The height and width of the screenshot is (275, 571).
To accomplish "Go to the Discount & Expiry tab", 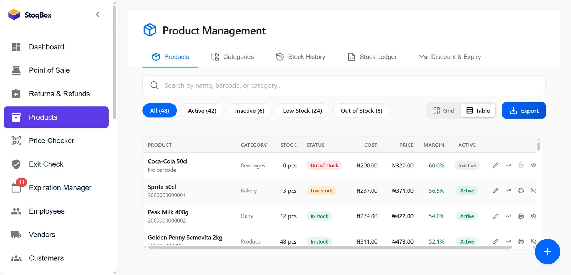I will tap(450, 57).
